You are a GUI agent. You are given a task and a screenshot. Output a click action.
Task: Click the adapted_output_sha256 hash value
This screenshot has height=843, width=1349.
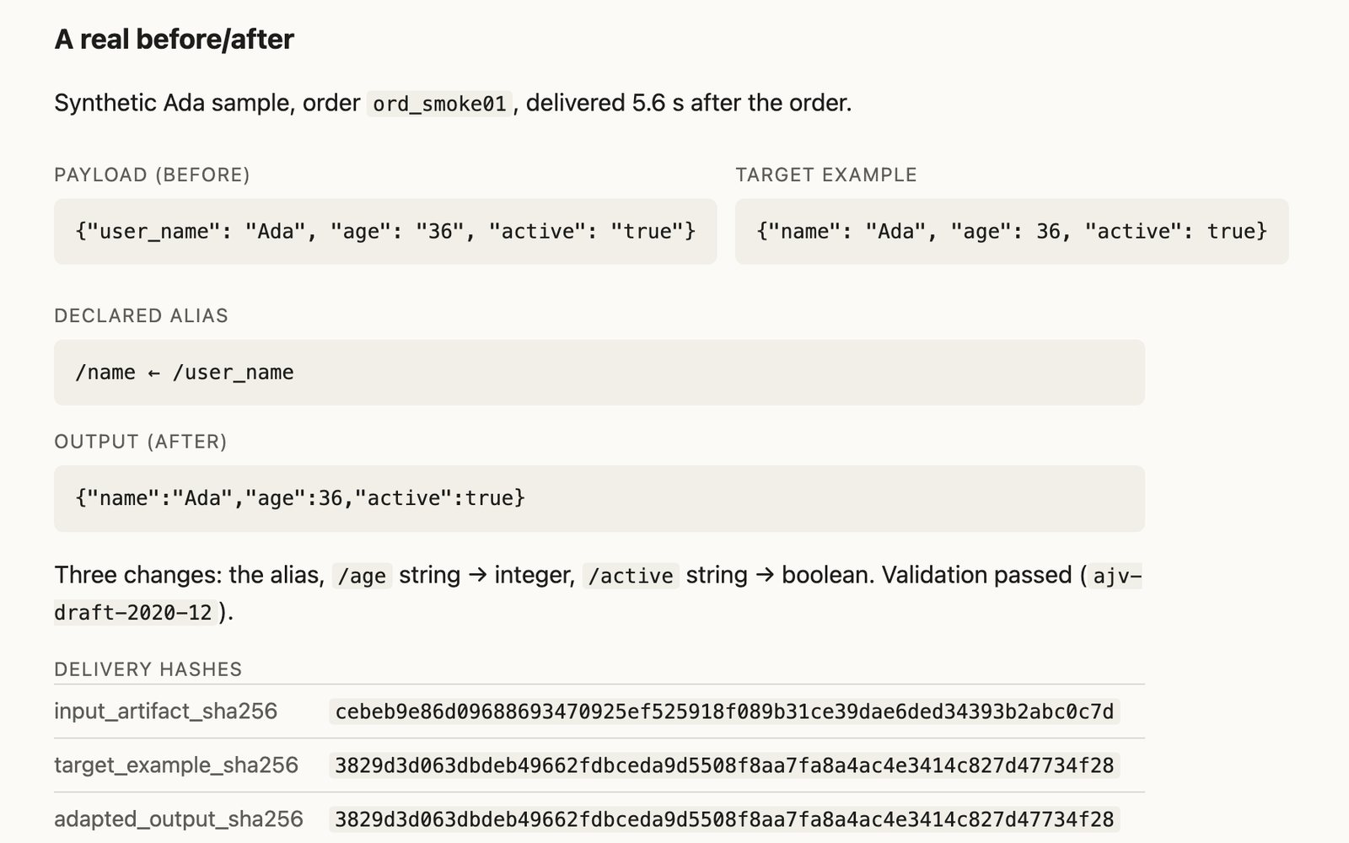tap(724, 819)
